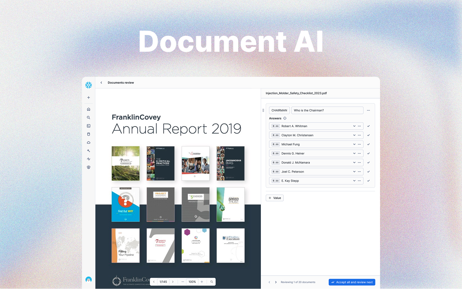The width and height of the screenshot is (462, 289).
Task: Open the database Data icon in sidebar
Action: [89, 134]
